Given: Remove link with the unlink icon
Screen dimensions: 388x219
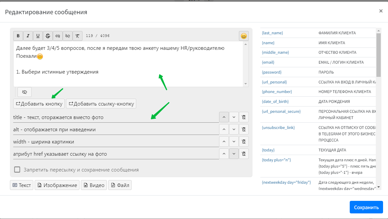Looking at the screenshot, I should tap(68, 36).
